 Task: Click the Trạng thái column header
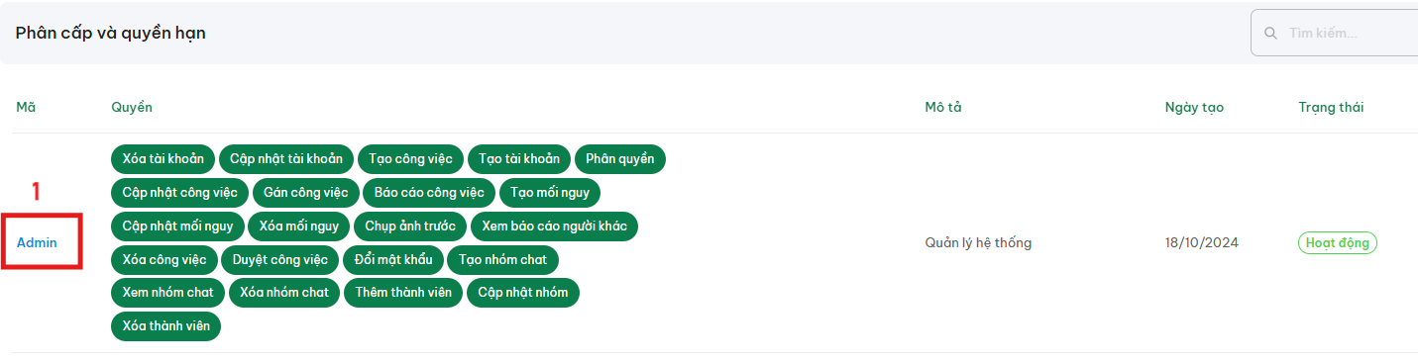tap(1331, 107)
